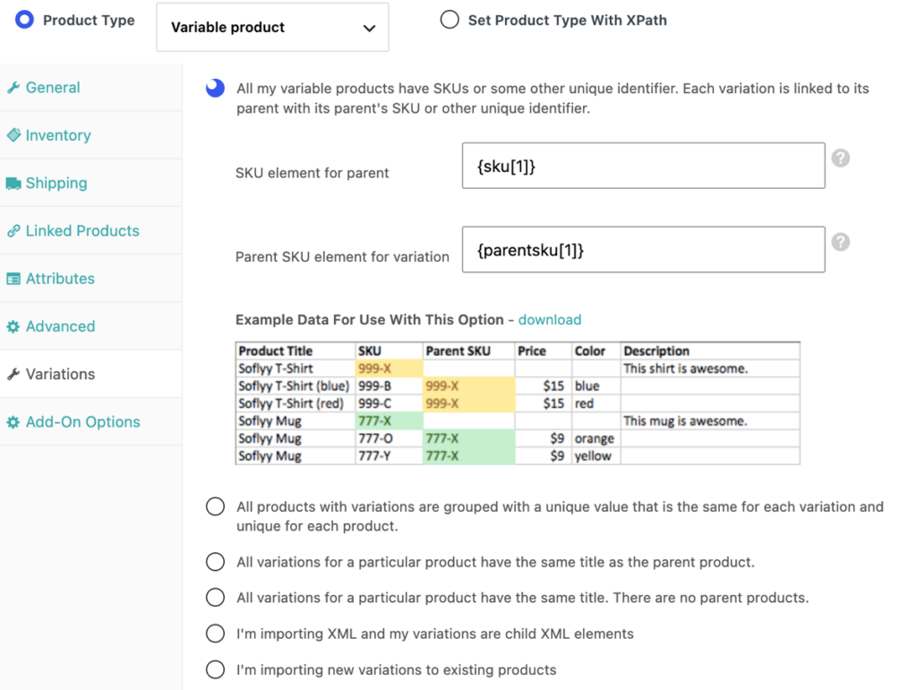Open the General tab

[x=90, y=88]
